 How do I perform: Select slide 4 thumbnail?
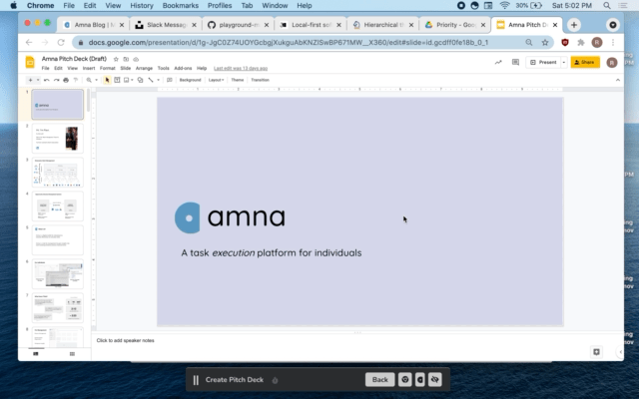(58, 206)
